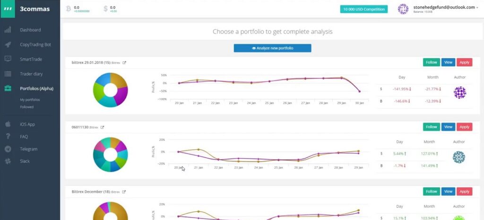This screenshot has width=484, height=220.
Task: Click the 3commas logo icon
Action: click(8, 9)
